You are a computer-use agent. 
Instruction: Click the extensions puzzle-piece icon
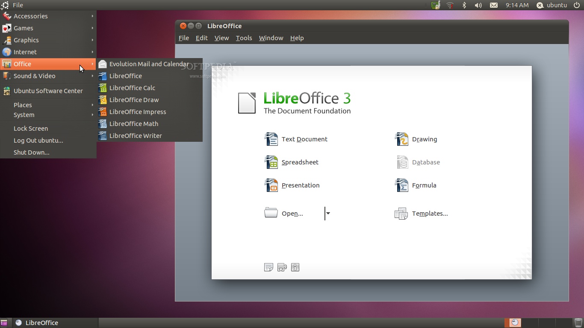(x=282, y=267)
